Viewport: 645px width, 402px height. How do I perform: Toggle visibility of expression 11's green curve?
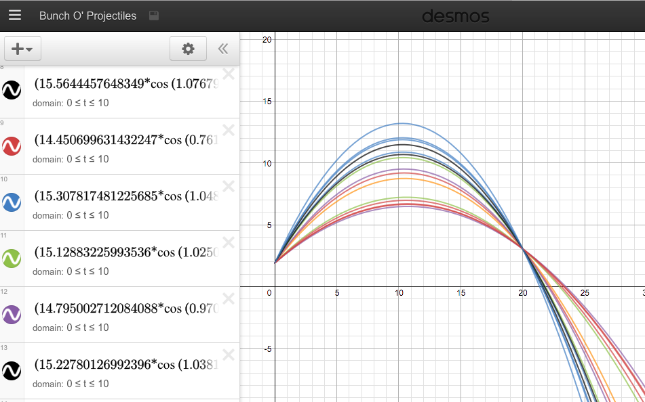point(12,258)
